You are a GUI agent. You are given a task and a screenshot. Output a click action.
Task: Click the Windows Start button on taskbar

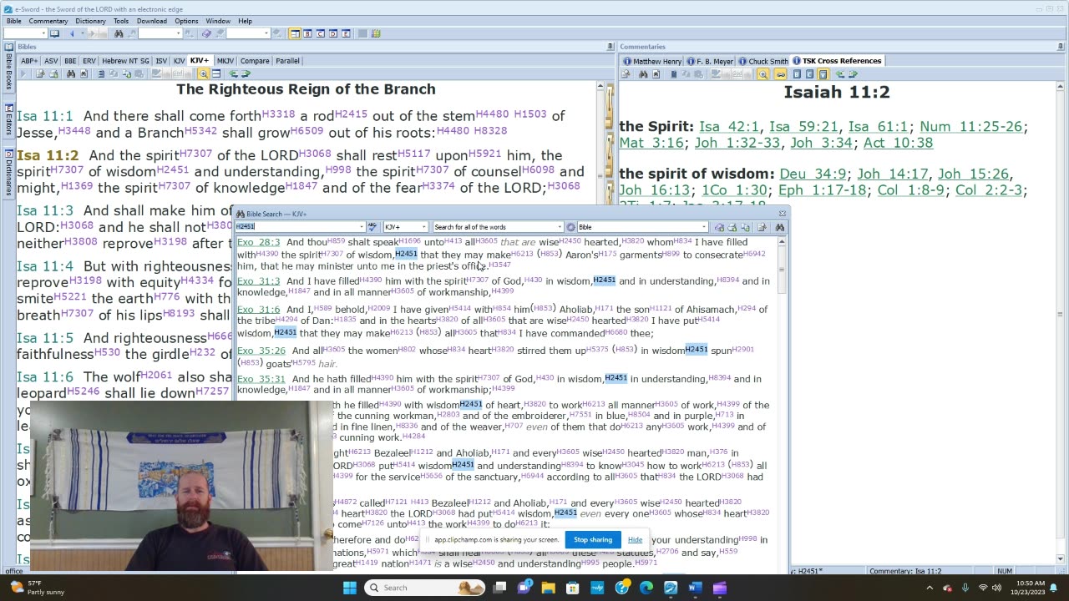pos(350,588)
